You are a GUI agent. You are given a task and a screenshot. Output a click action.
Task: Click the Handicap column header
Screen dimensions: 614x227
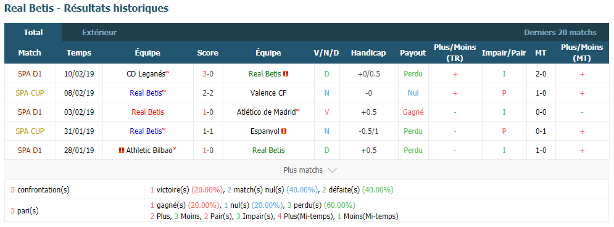pos(368,53)
